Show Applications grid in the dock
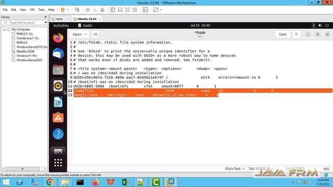 pyautogui.click(x=58, y=163)
